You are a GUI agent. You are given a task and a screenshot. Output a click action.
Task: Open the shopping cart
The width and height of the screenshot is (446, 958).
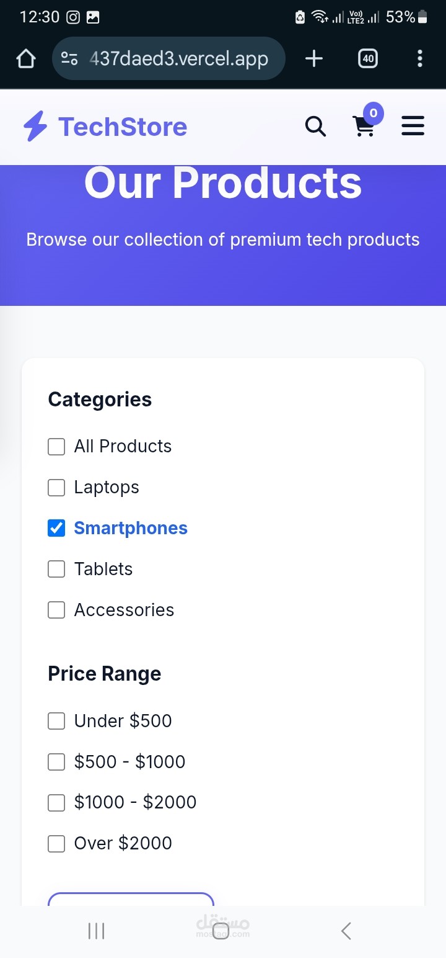point(364,126)
